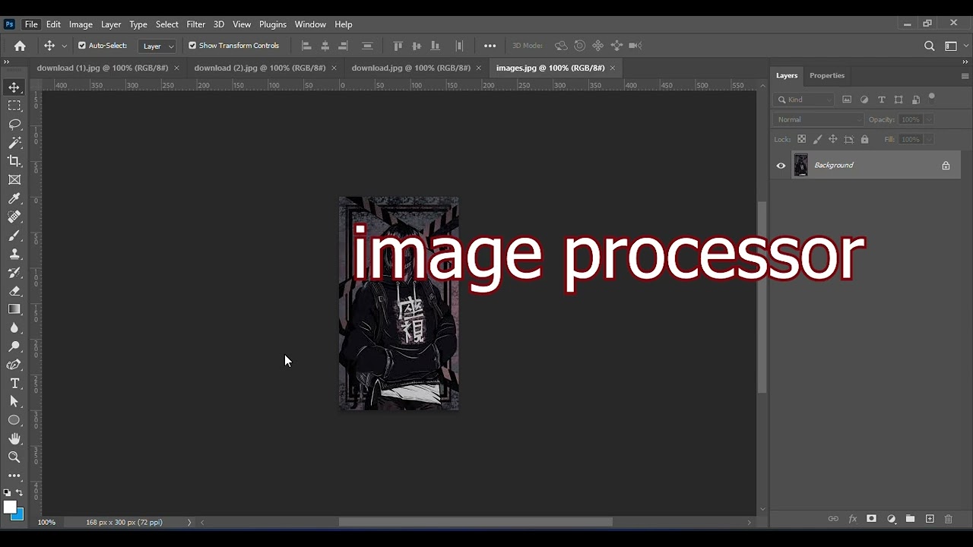Select the Lasso tool
Screen dimensions: 973x547
[14, 124]
